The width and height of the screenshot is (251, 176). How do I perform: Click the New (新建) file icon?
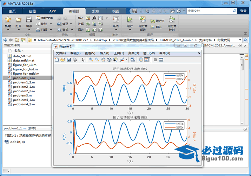point(8,19)
